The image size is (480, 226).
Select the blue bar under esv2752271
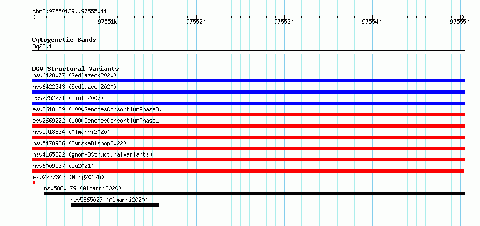click(x=248, y=103)
